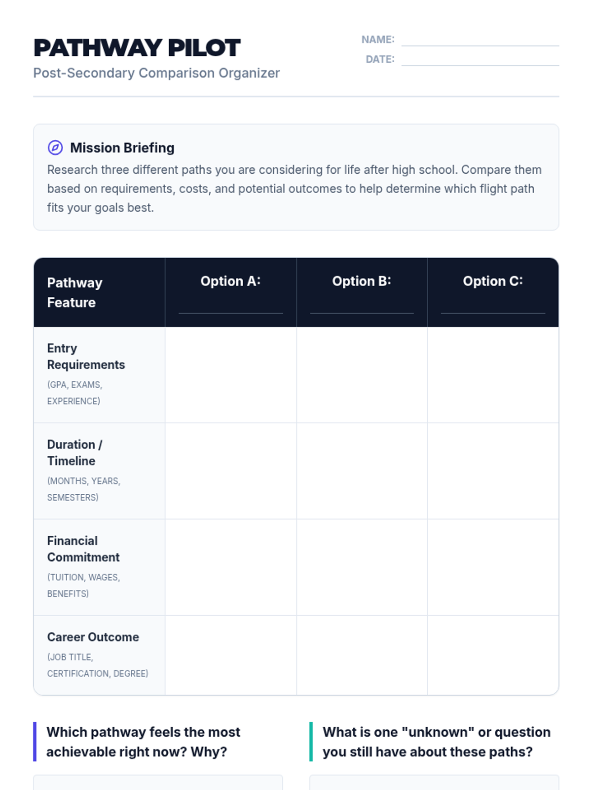
Task: Select the Entry Requirements cell for Option B
Action: click(x=362, y=375)
